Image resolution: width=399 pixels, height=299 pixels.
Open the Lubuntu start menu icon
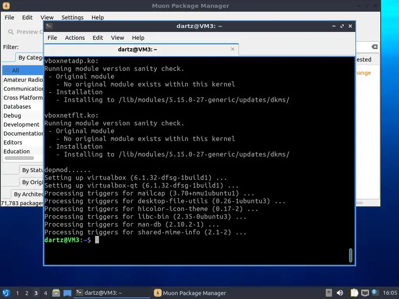(x=6, y=293)
